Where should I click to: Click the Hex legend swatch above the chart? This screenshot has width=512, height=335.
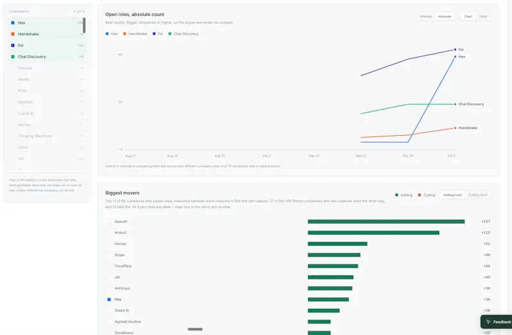pyautogui.click(x=107, y=34)
